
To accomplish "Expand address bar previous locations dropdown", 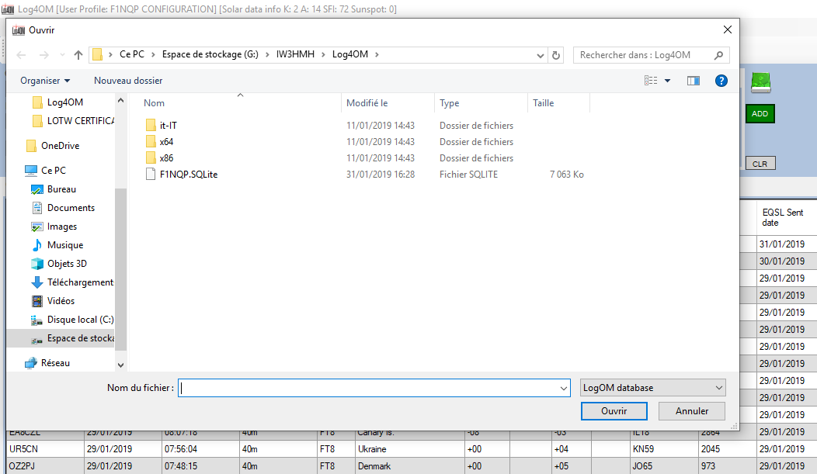I will [x=541, y=55].
